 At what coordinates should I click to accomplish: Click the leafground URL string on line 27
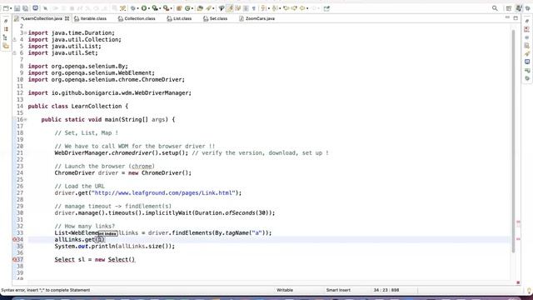coord(163,192)
